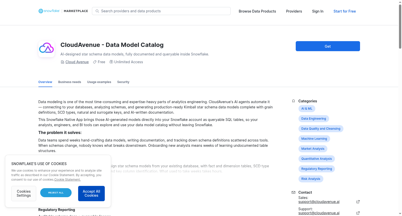Image resolution: width=402 pixels, height=216 pixels.
Task: Switch to the Usage examples tab
Action: [99, 82]
